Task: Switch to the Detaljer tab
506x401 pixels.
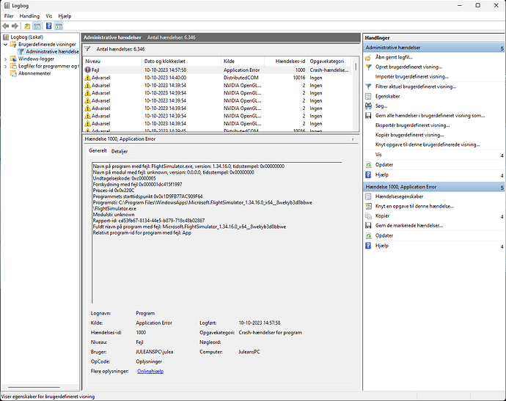Action: coord(120,151)
